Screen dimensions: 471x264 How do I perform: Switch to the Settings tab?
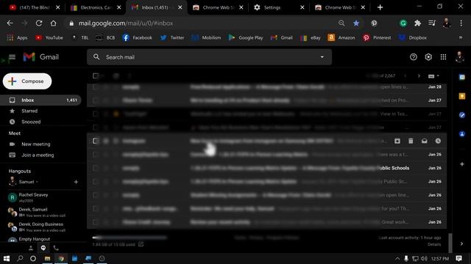coord(279,7)
